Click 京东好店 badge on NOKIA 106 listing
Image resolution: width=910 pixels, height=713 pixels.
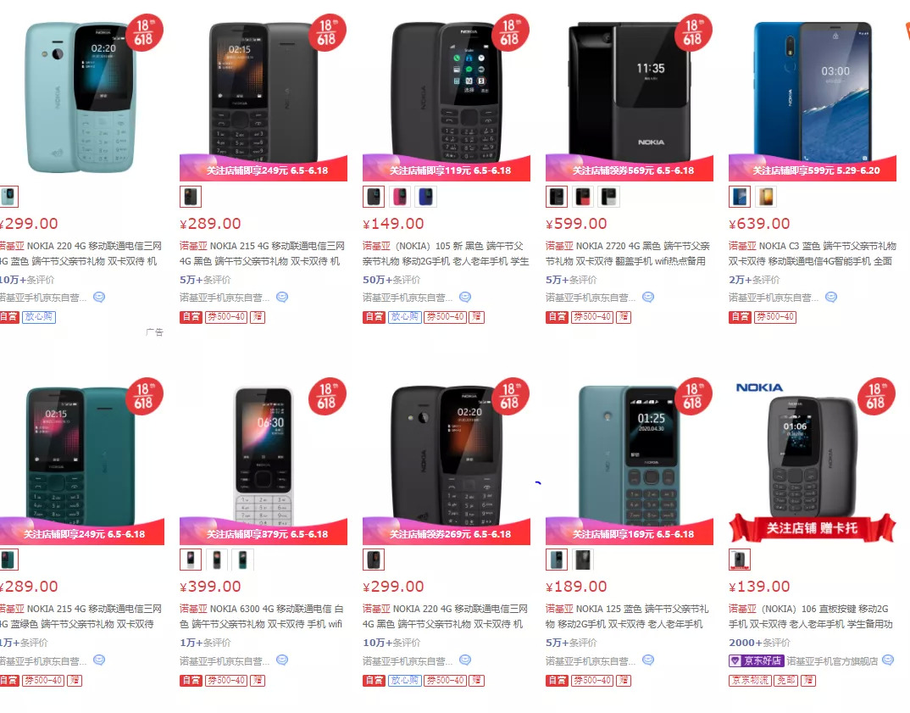pos(756,660)
